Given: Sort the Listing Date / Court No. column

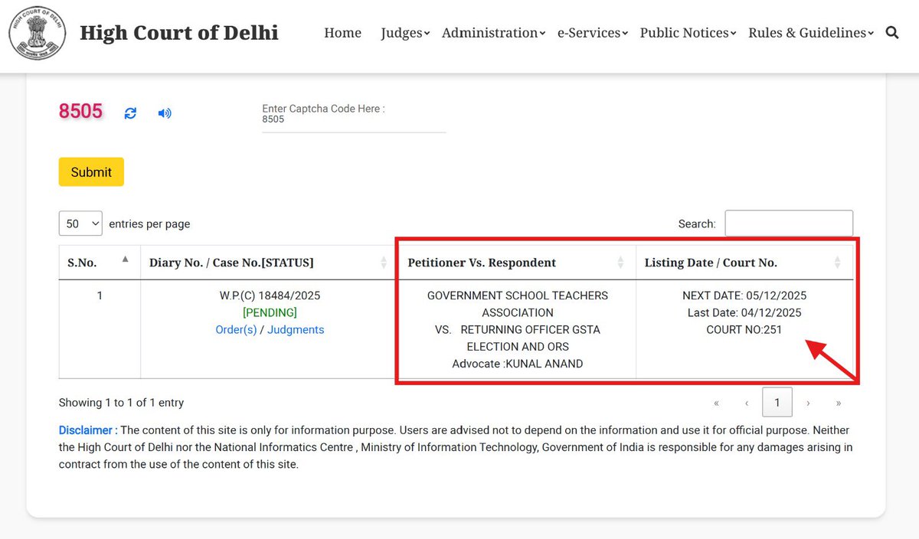Looking at the screenshot, I should (837, 263).
